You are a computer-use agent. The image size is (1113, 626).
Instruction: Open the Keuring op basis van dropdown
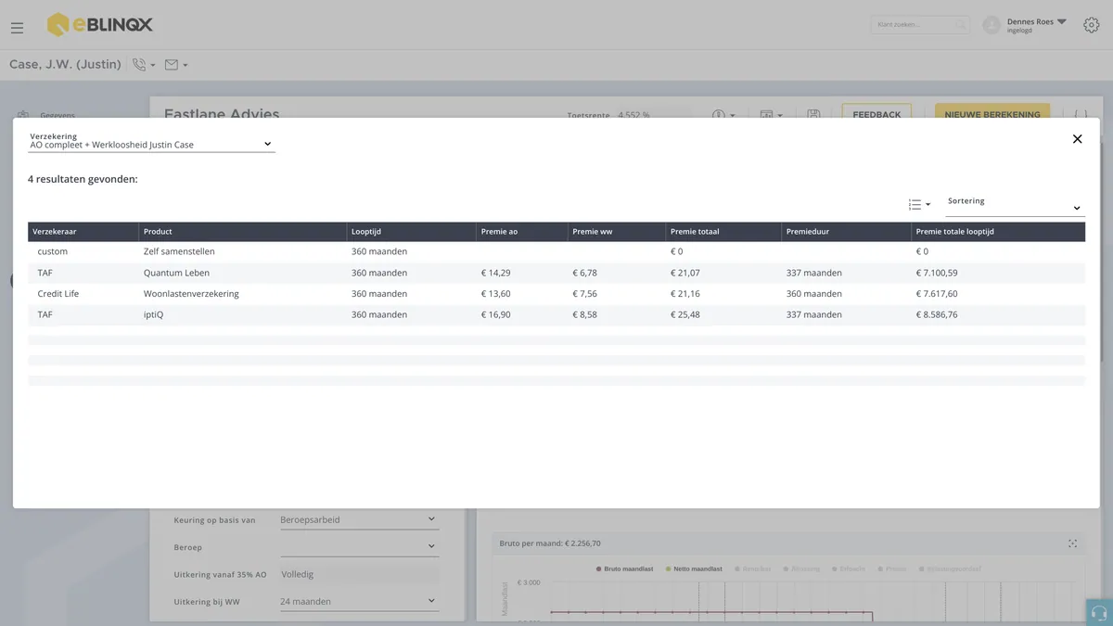pos(359,520)
